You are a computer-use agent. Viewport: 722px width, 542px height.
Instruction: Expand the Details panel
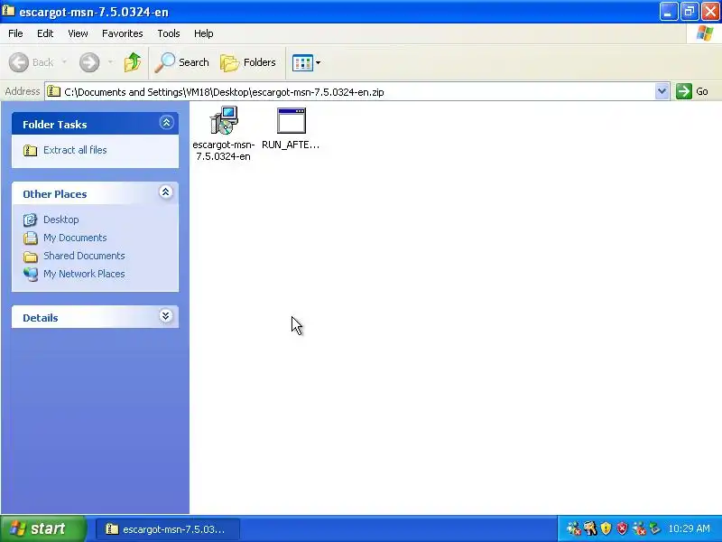(x=166, y=315)
